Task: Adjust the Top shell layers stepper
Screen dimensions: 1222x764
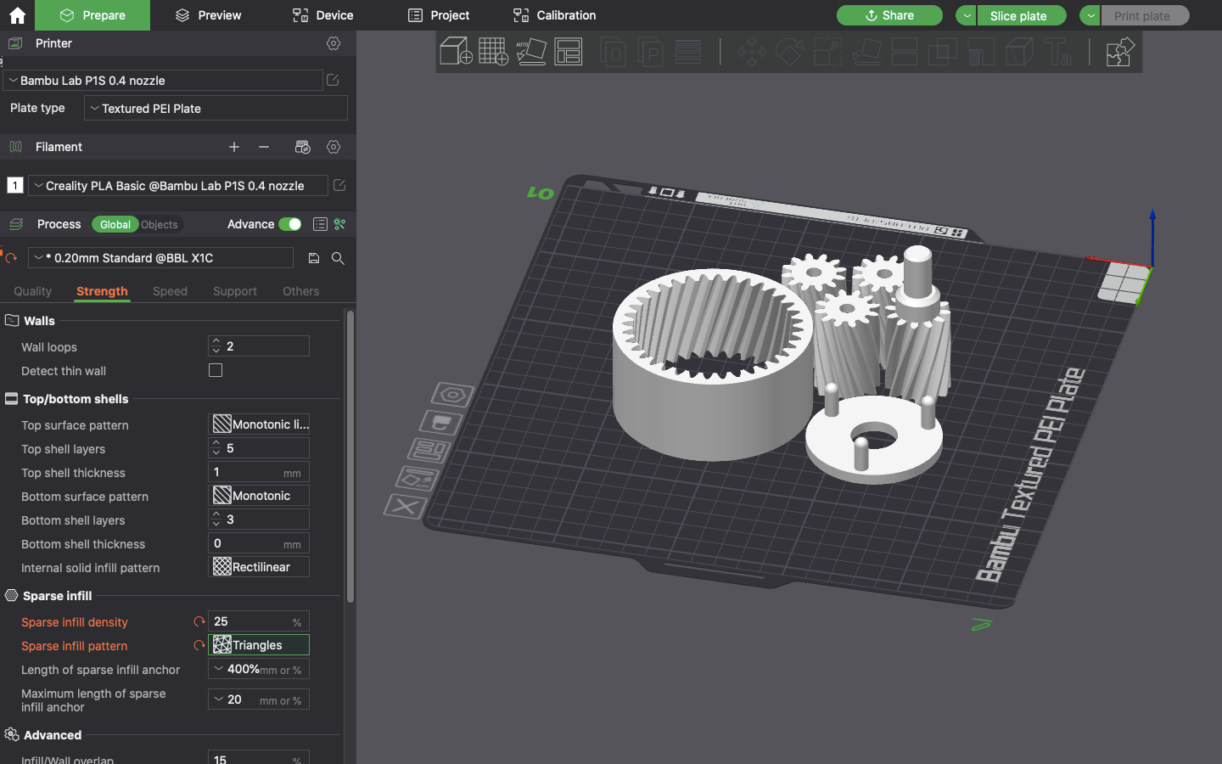Action: point(216,448)
